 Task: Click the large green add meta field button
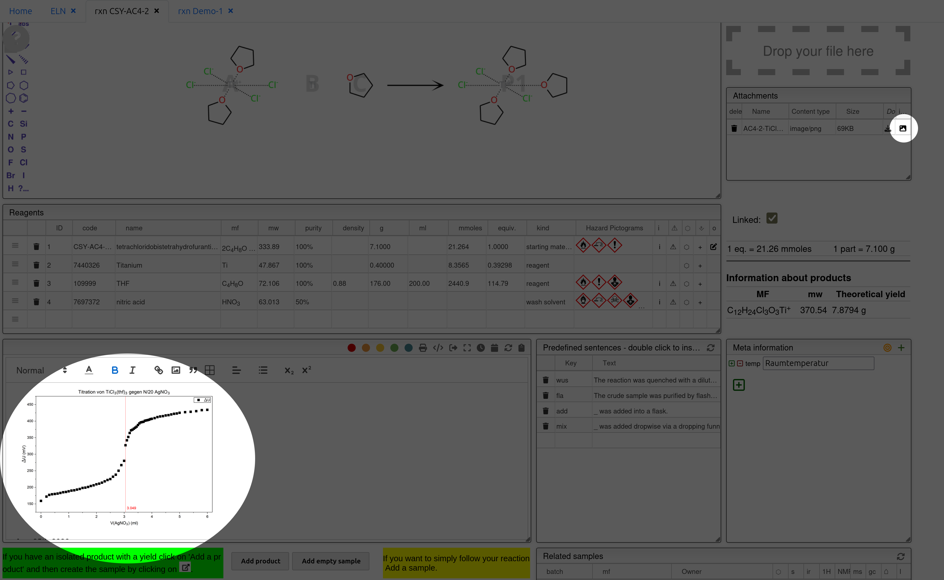click(739, 385)
